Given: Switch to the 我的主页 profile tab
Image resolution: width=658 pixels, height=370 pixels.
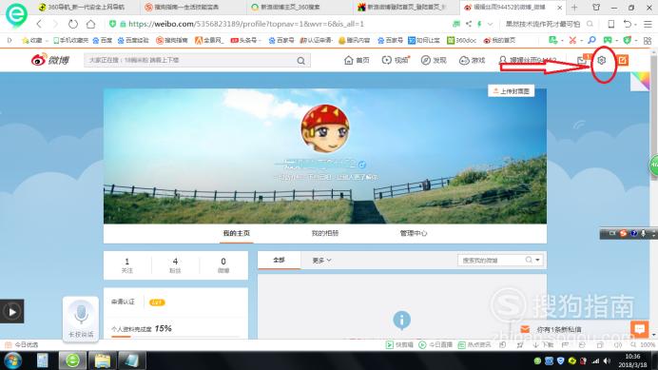Looking at the screenshot, I should (236, 233).
